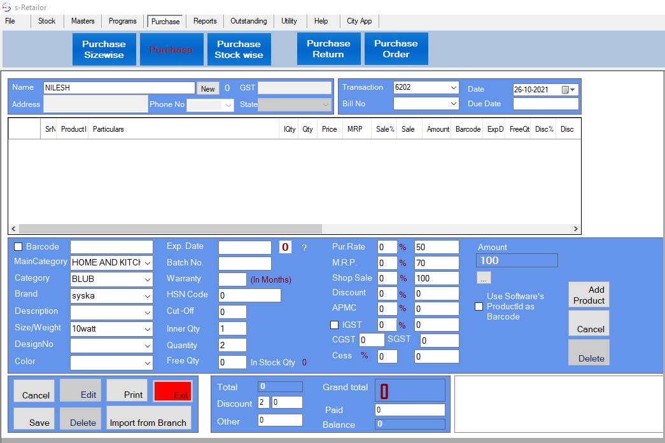Expand the Transaction dropdown 6202

click(453, 88)
